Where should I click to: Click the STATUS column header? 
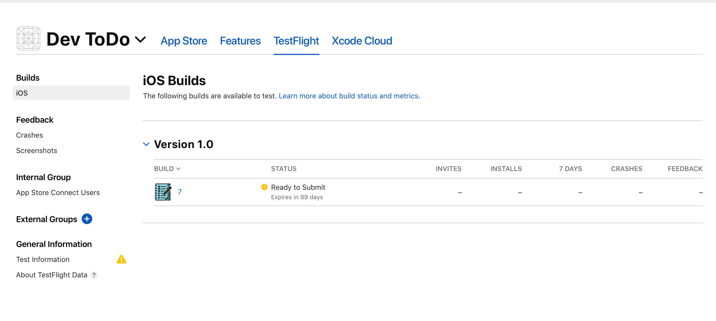pos(284,169)
